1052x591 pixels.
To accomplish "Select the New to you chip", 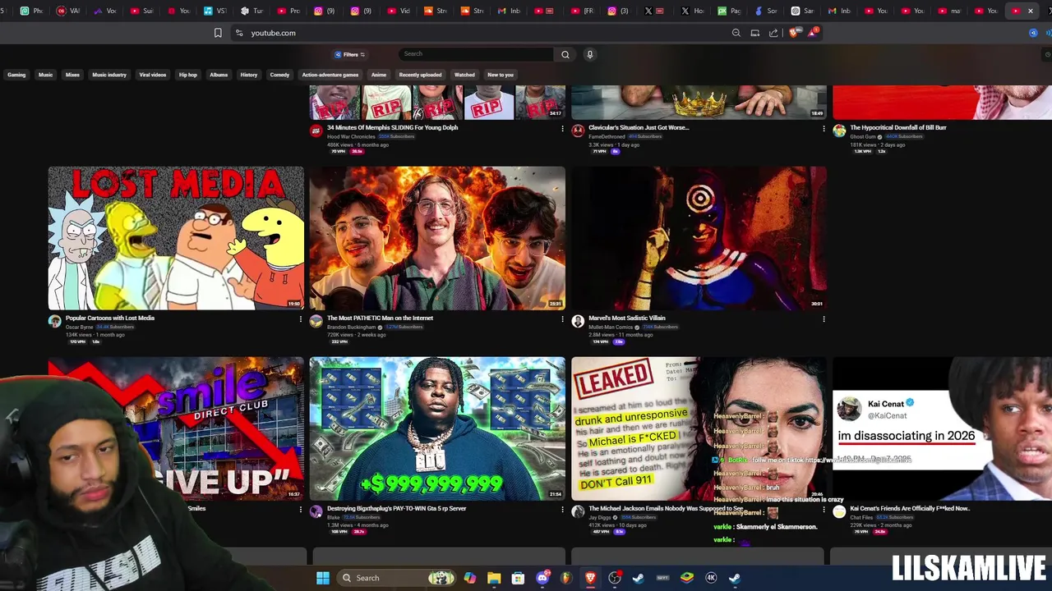I will 501,75.
